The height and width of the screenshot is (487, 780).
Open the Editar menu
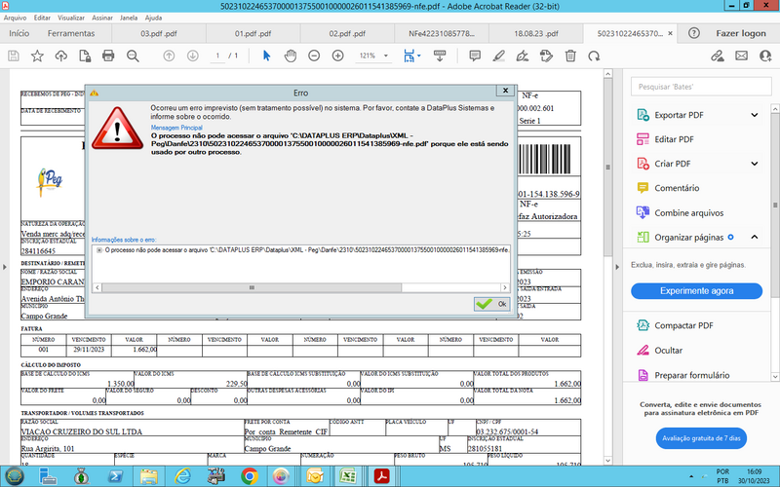[42, 18]
